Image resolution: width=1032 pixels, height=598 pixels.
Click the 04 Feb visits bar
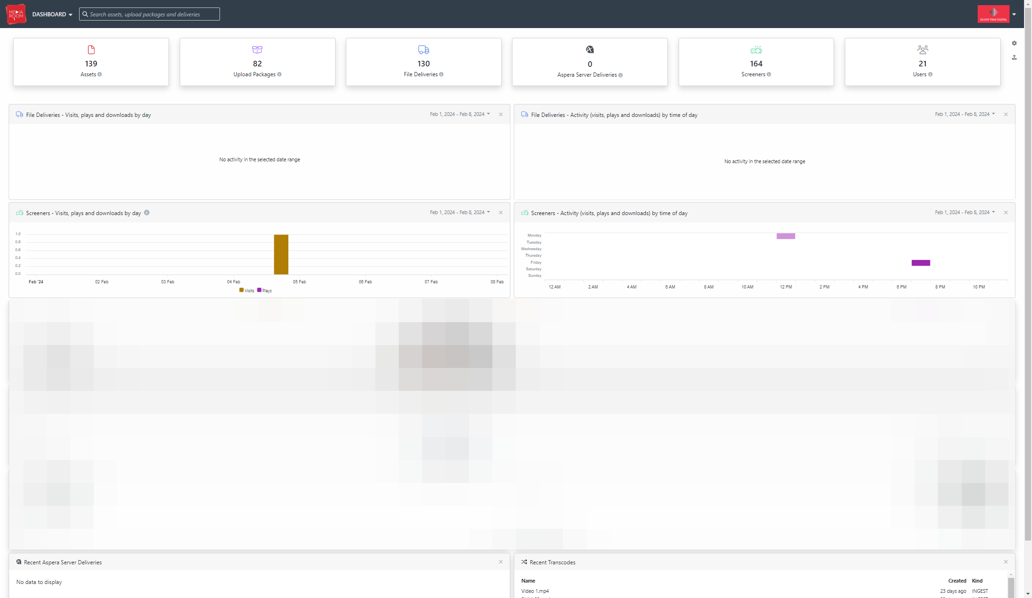[x=281, y=254]
